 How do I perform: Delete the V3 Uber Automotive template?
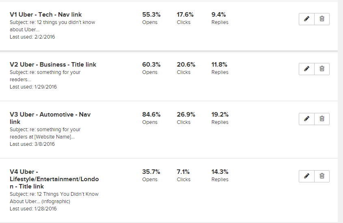click(322, 119)
